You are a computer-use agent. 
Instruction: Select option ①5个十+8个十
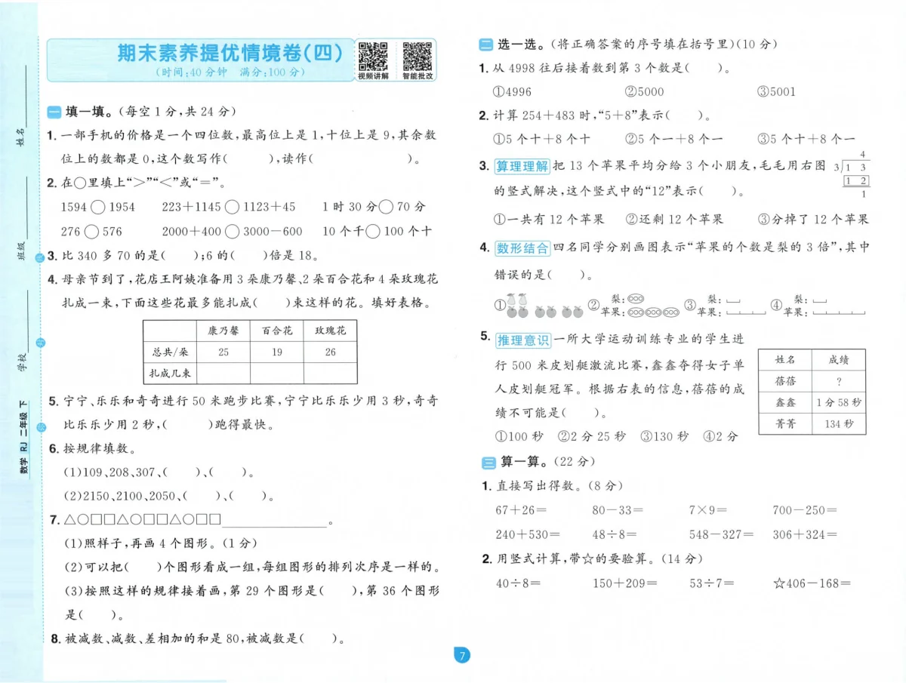tap(542, 139)
